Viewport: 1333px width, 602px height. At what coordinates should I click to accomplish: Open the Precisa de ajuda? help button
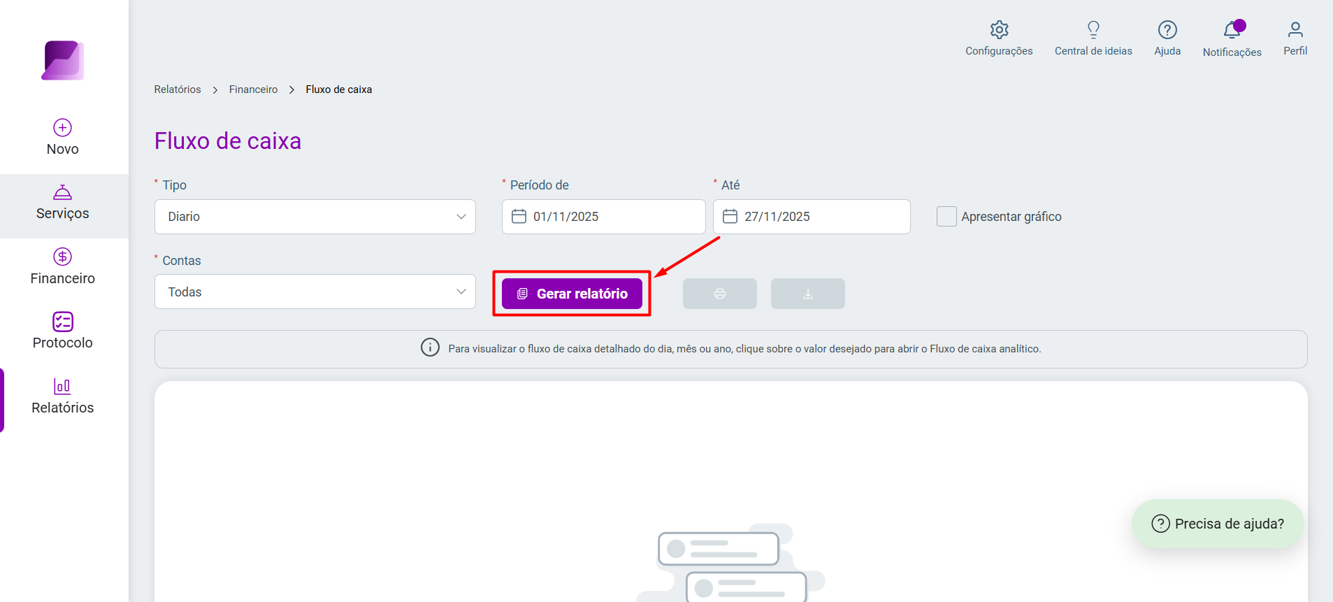(x=1218, y=524)
